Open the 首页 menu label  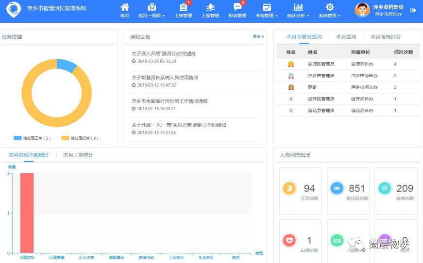[x=125, y=16]
